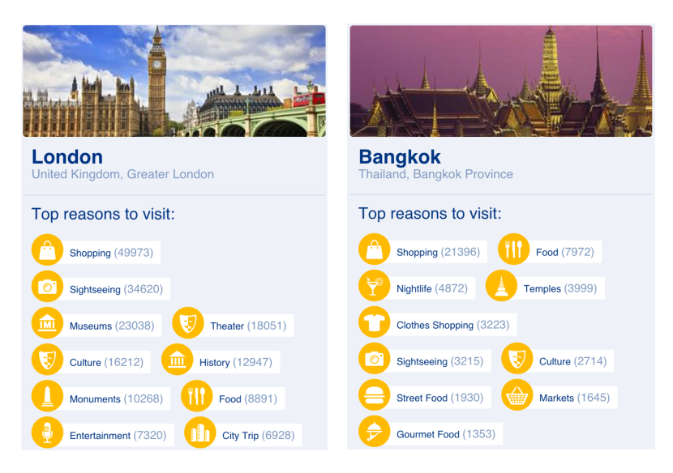Image resolution: width=673 pixels, height=473 pixels.
Task: Click London's Sightseeing camera icon
Action: pyautogui.click(x=47, y=287)
